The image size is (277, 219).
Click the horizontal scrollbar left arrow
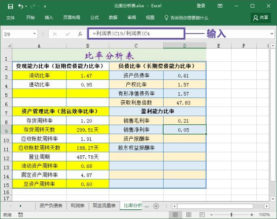pos(175,206)
